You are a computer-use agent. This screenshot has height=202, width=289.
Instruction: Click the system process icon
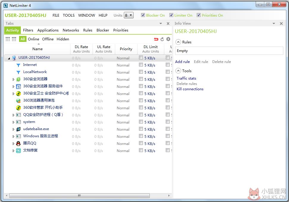(18, 122)
